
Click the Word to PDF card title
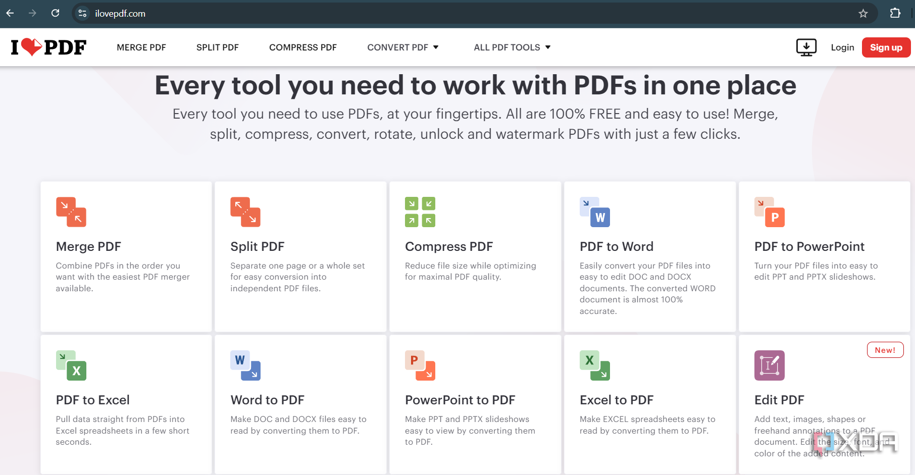pos(267,400)
